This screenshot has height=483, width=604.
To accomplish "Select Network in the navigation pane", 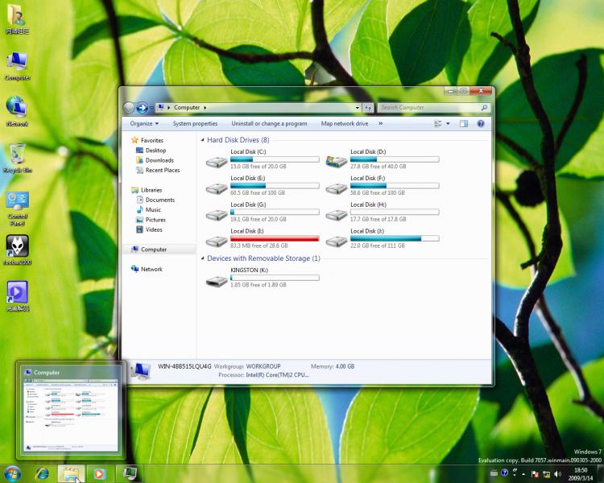I will [x=151, y=269].
